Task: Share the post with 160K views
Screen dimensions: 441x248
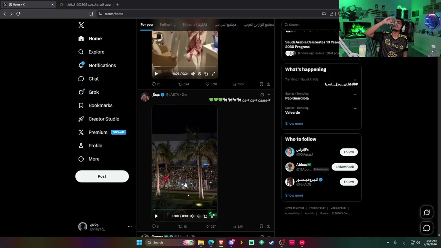Action: point(268,84)
